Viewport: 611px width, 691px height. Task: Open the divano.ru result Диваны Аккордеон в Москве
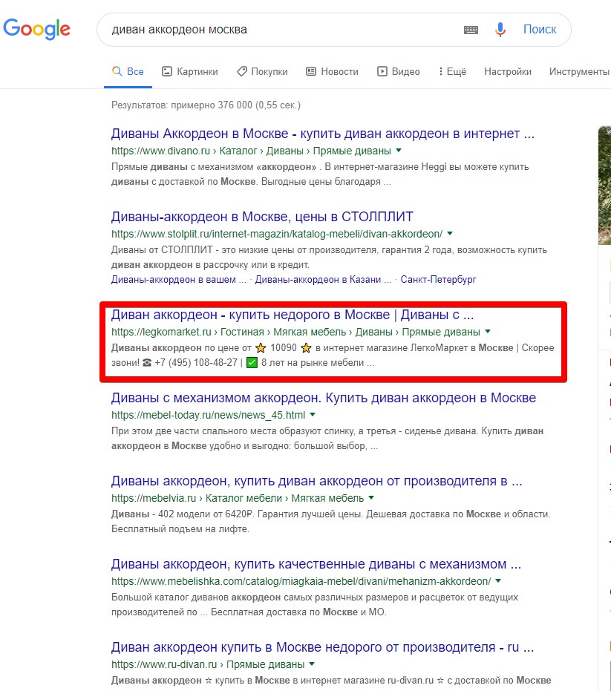(323, 133)
